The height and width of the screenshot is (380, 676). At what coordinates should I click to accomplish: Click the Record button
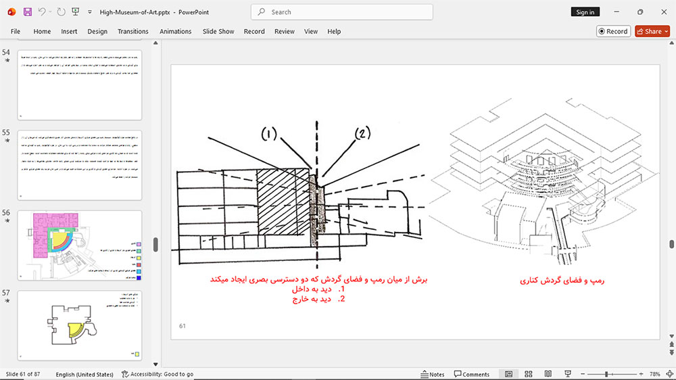(614, 32)
